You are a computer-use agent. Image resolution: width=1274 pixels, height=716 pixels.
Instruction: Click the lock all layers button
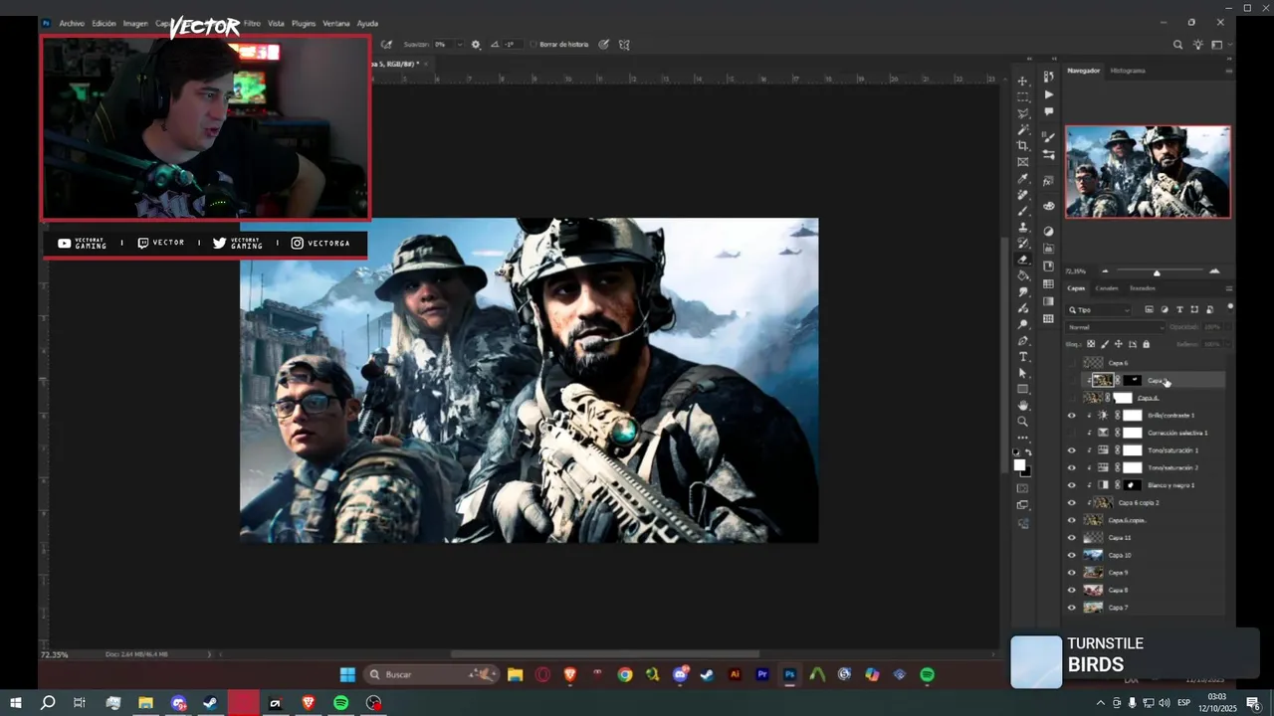(x=1146, y=344)
